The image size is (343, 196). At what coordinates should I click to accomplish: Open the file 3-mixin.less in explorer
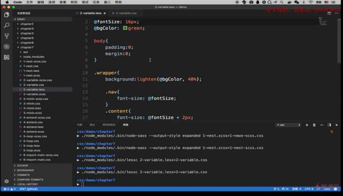click(32, 108)
